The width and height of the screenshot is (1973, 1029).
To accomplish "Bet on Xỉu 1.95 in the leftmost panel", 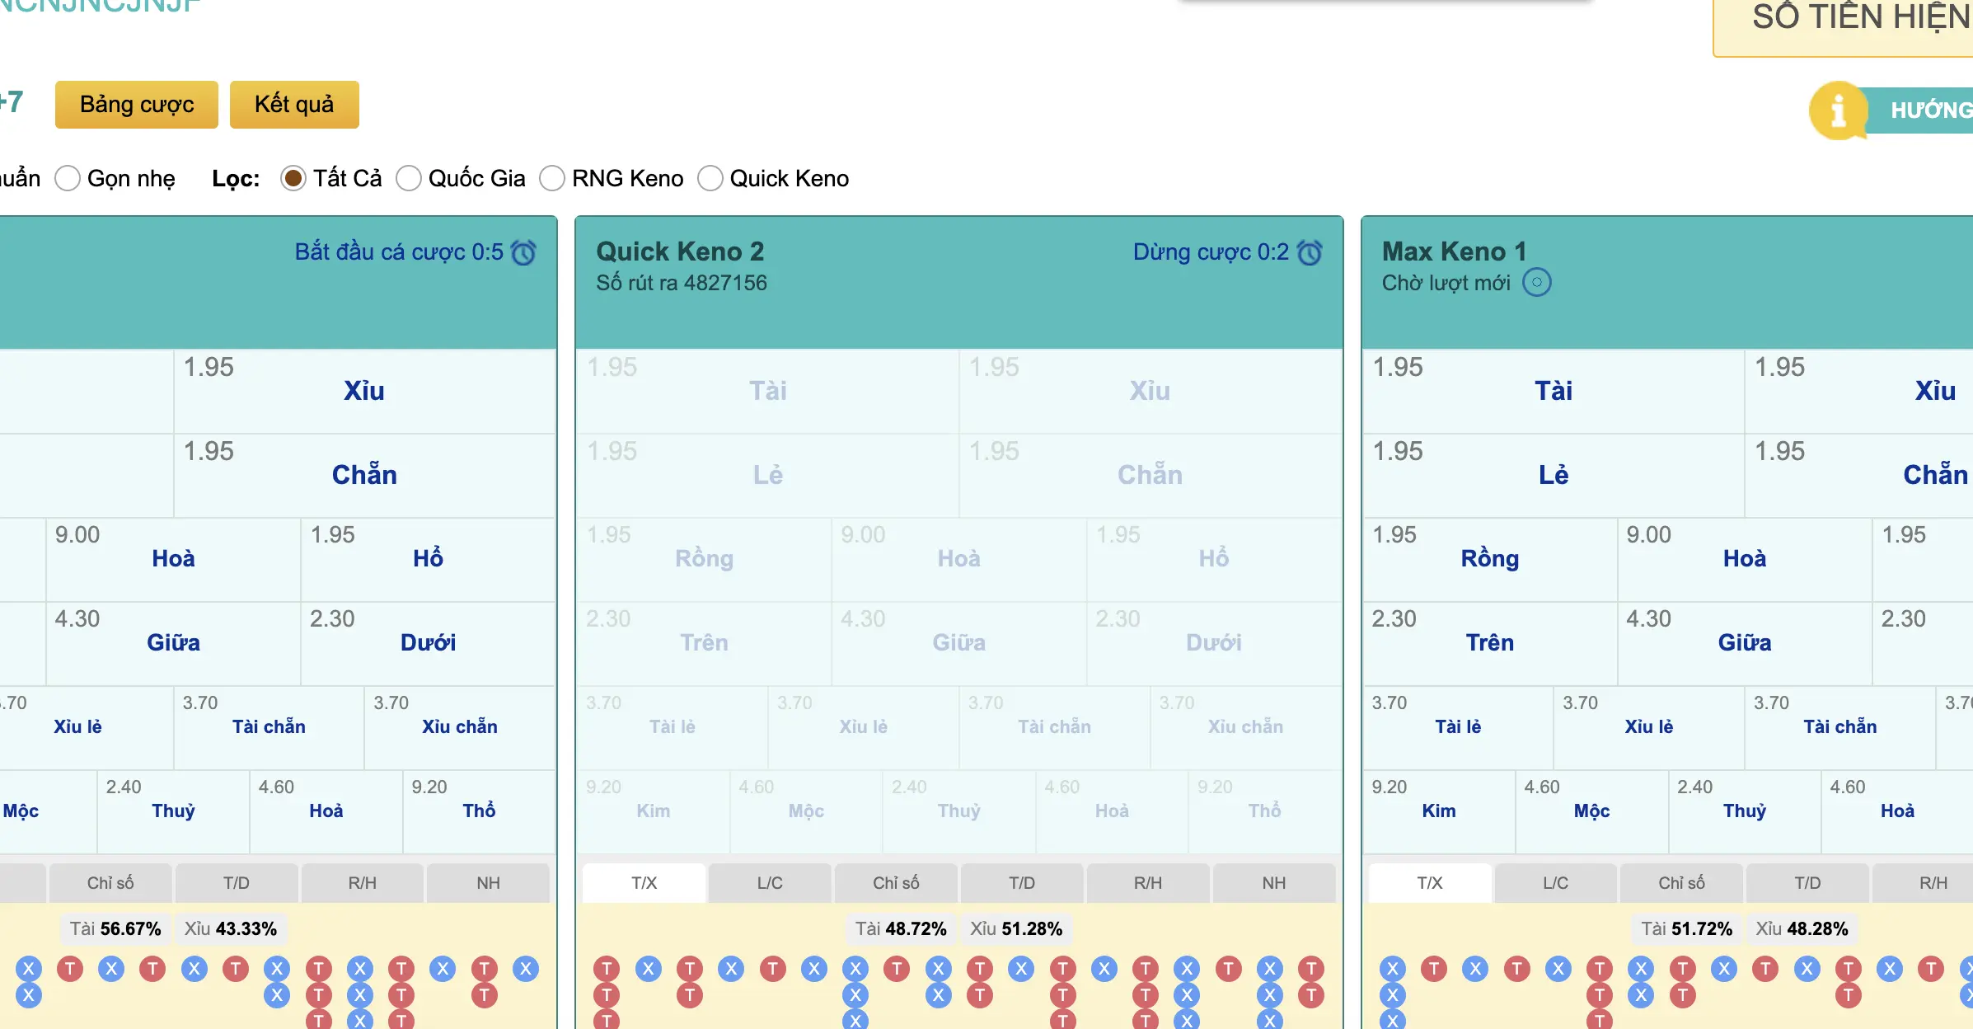I will (x=364, y=392).
